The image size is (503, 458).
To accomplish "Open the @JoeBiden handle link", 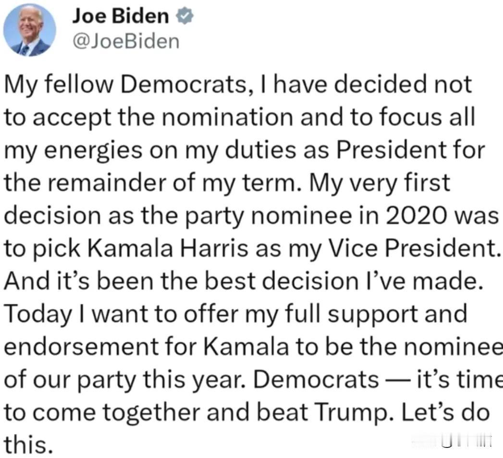I will 126,42.
